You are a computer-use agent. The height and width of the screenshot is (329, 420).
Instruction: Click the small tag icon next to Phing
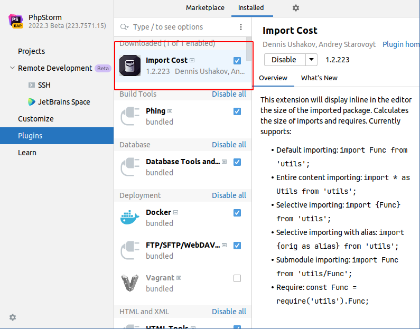click(x=170, y=111)
